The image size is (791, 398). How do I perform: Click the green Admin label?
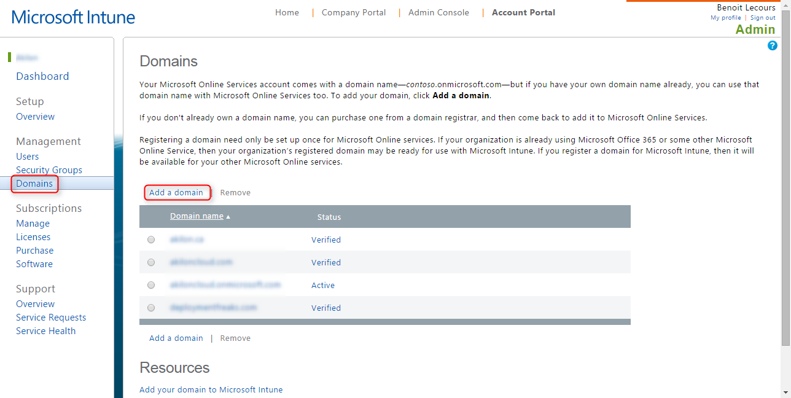pos(755,29)
